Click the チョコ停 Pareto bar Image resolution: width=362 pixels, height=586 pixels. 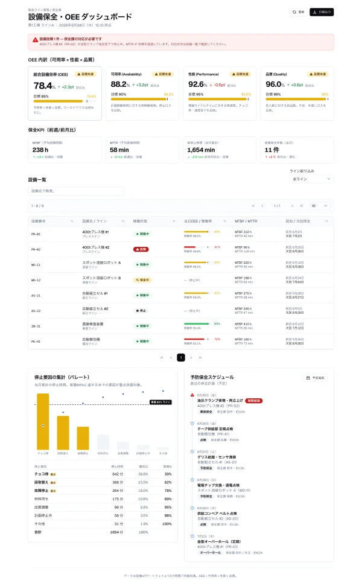point(43,422)
